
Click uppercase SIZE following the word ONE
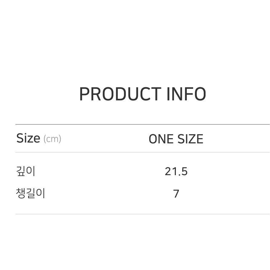tap(190, 139)
